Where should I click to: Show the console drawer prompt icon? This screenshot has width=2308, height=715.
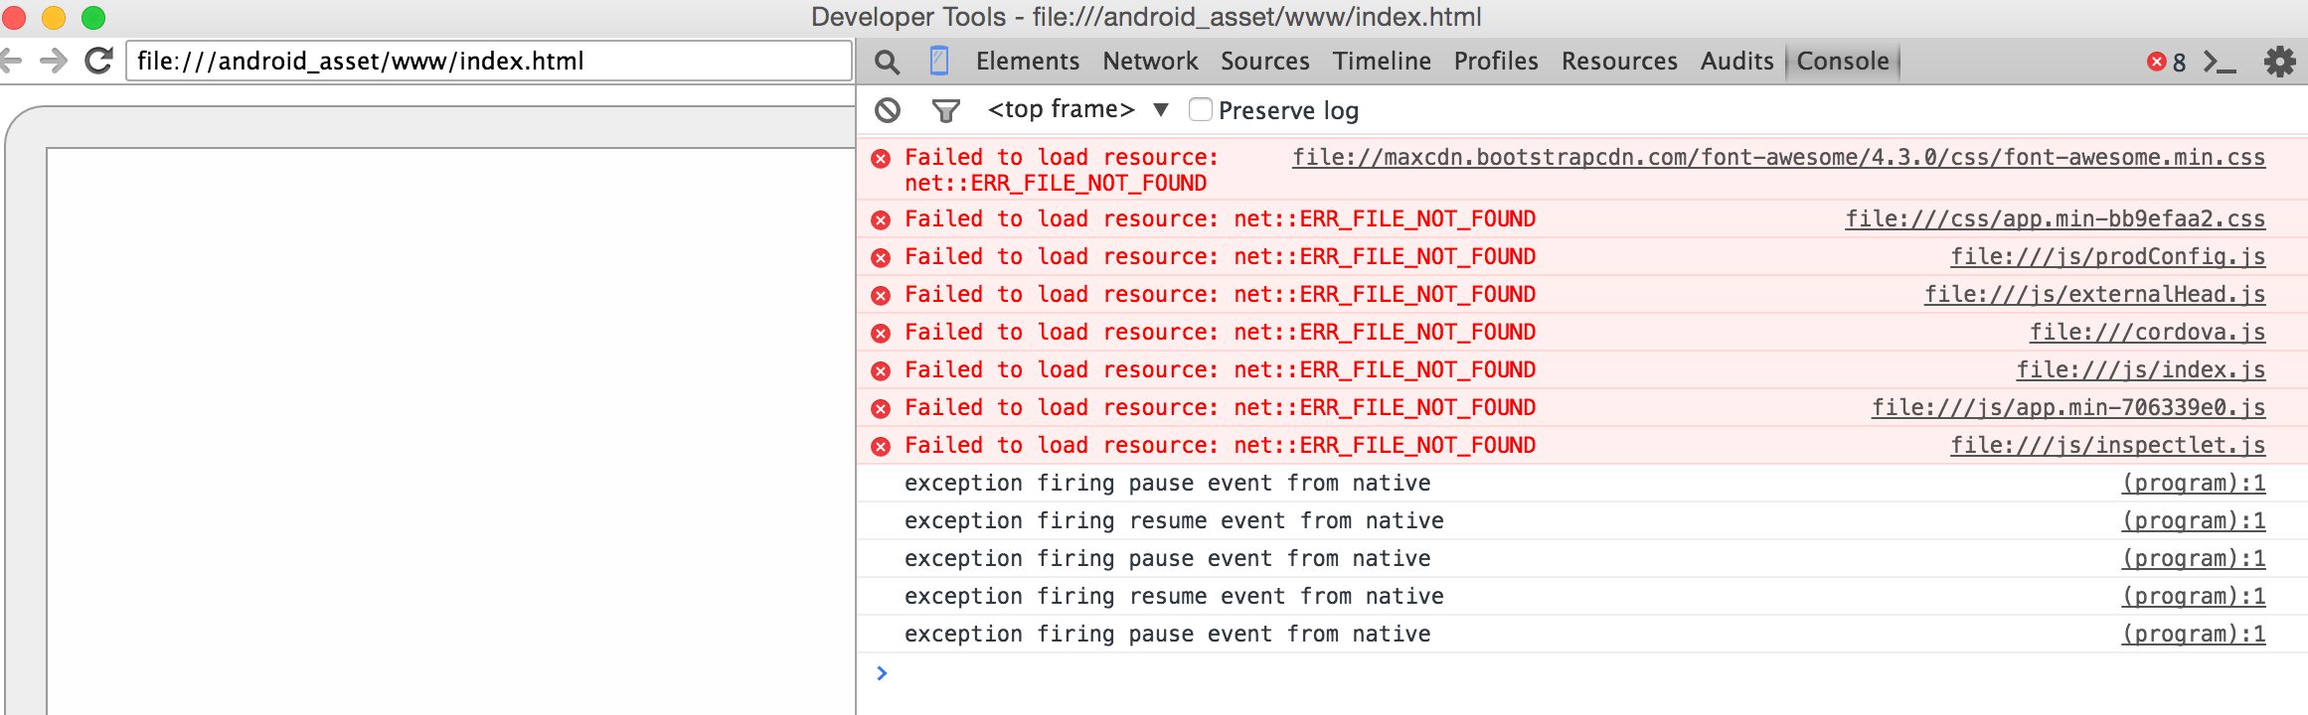[2219, 63]
